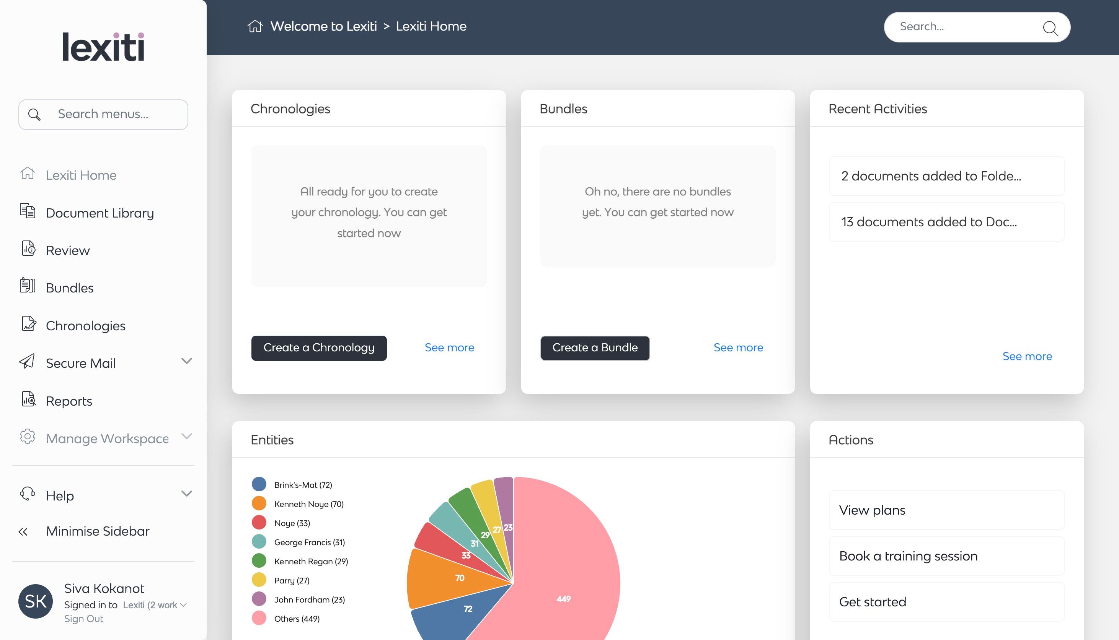The height and width of the screenshot is (640, 1119).
Task: Click the Help headset icon
Action: pyautogui.click(x=27, y=494)
